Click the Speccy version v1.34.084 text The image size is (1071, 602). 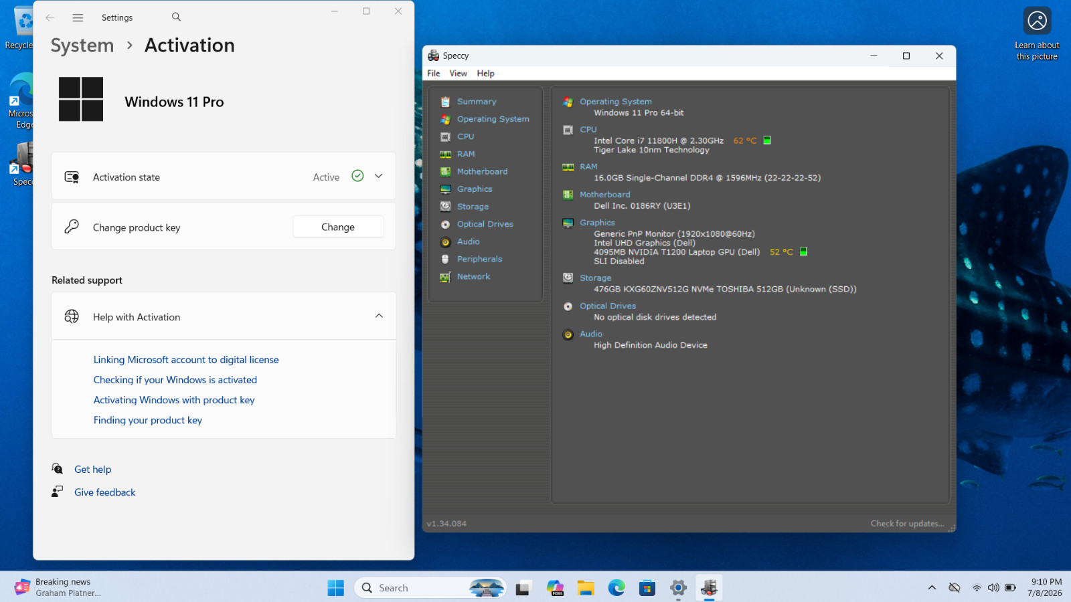(446, 524)
